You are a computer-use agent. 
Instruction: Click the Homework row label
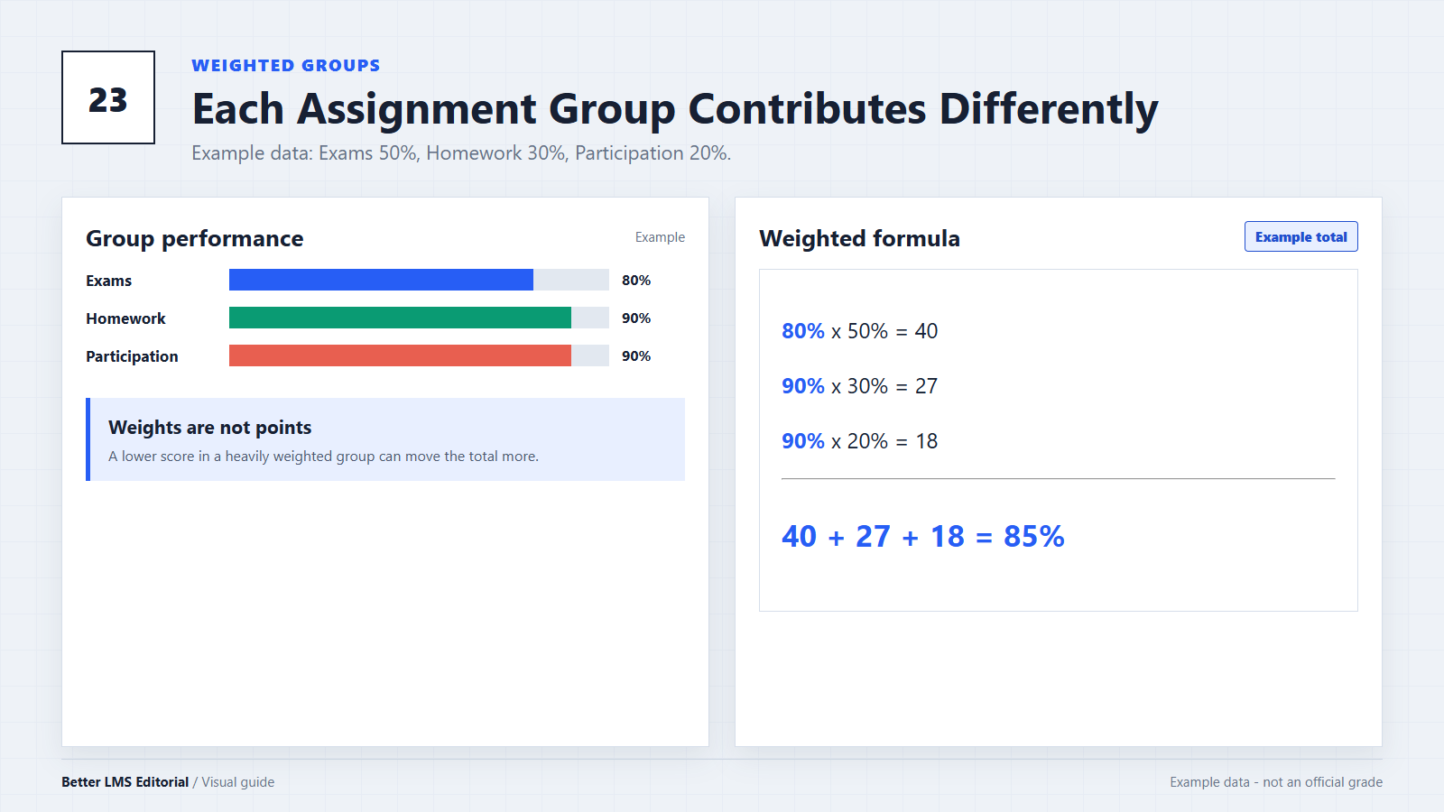tap(125, 318)
